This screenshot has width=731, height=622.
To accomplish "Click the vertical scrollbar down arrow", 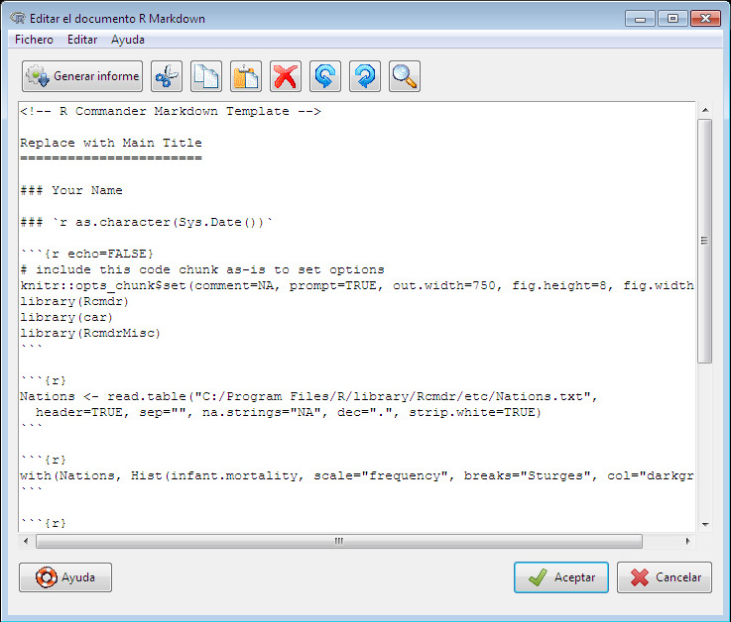I will [x=705, y=525].
